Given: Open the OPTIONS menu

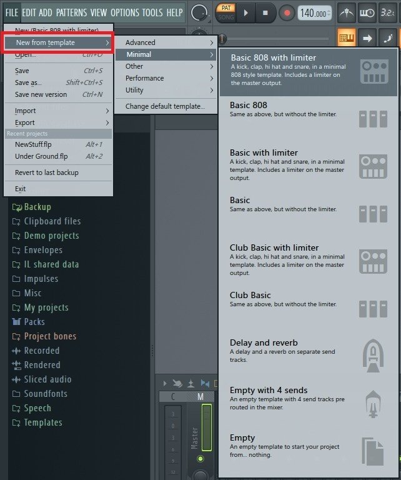Looking at the screenshot, I should [125, 12].
